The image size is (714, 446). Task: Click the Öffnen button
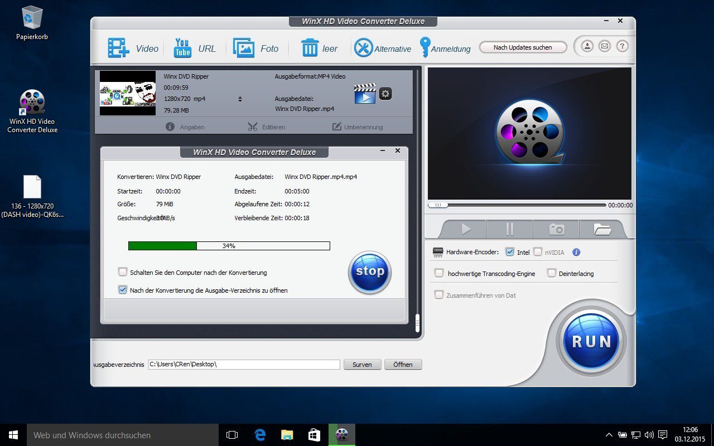click(x=403, y=365)
